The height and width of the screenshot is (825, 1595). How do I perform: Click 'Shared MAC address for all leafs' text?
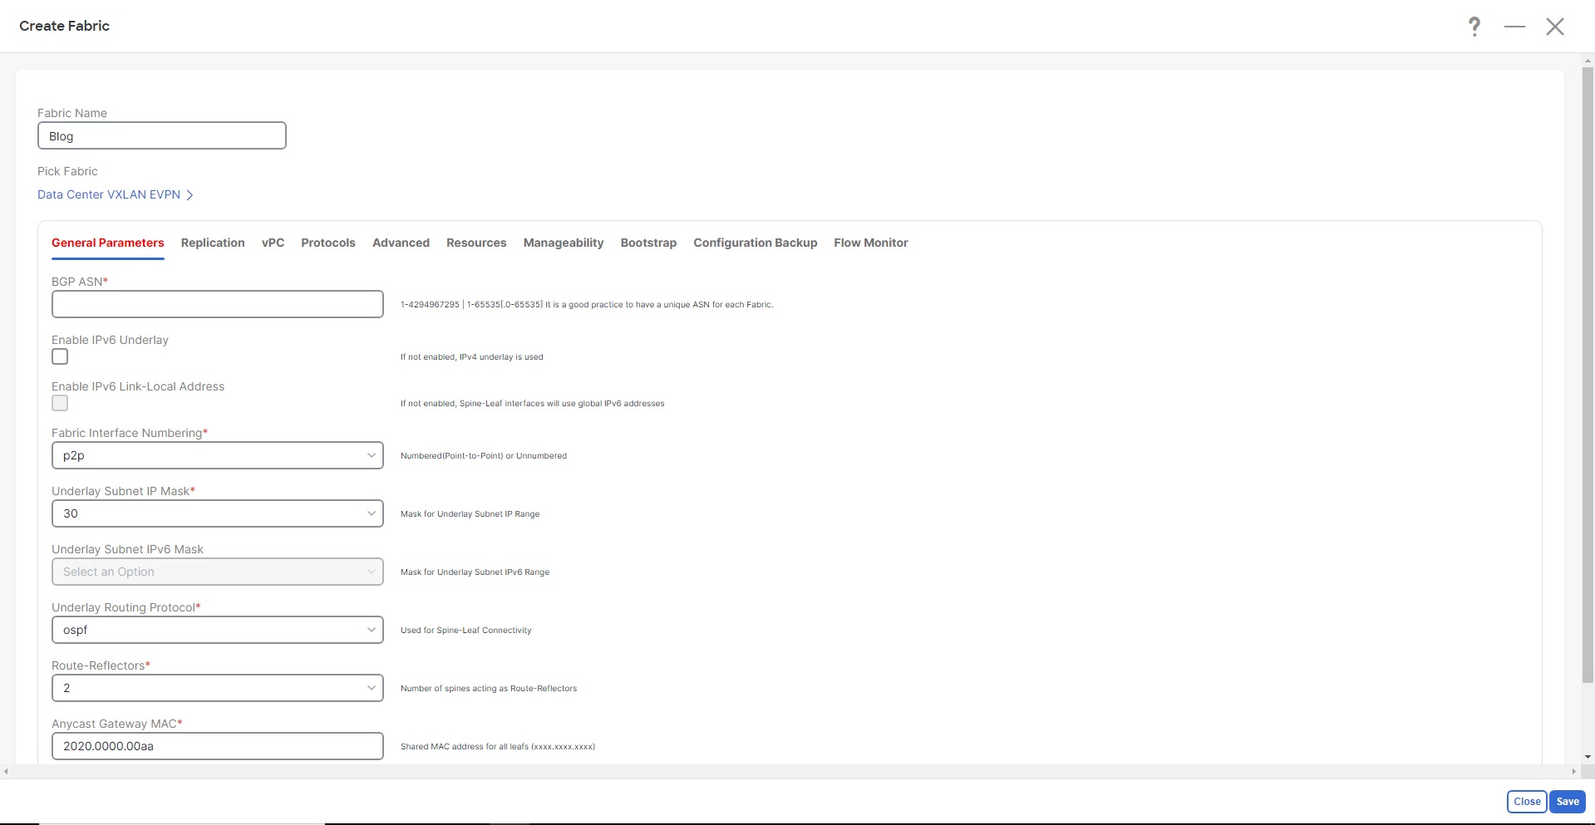pyautogui.click(x=498, y=747)
